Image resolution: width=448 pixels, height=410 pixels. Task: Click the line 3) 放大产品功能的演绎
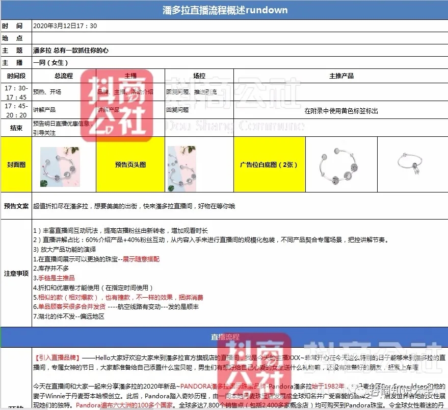pos(65,249)
